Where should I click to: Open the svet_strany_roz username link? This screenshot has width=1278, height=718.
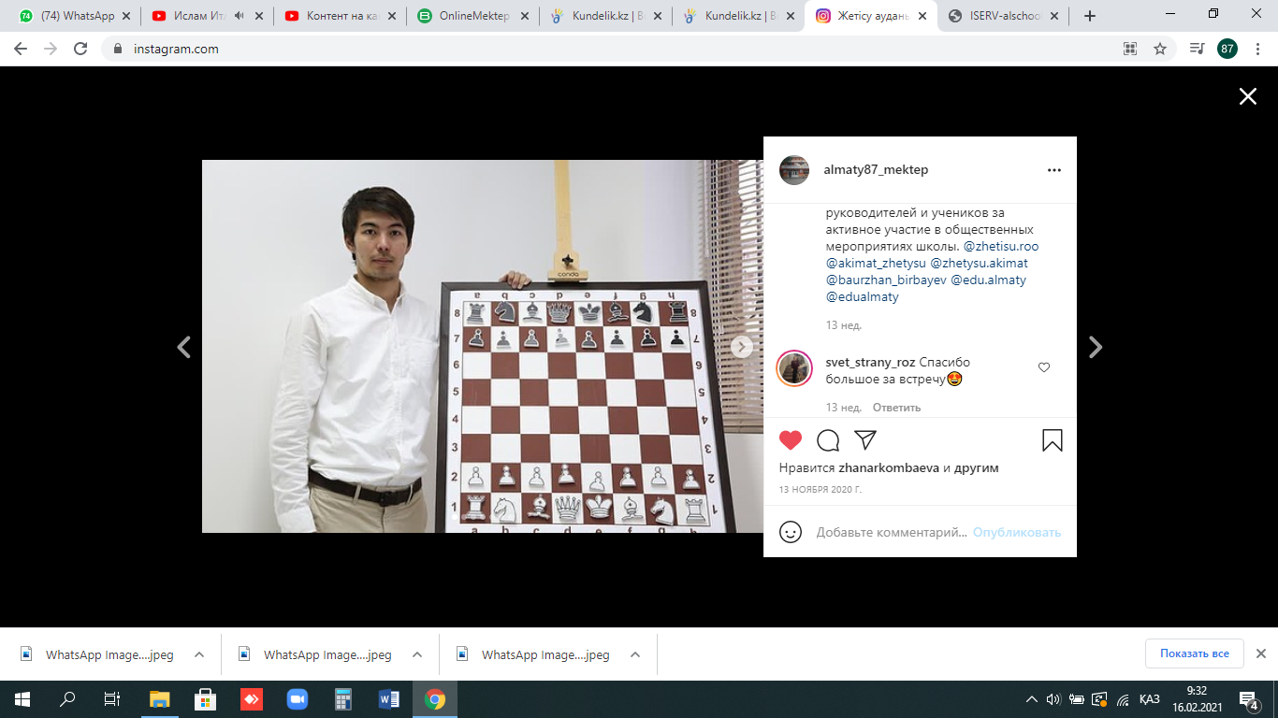[870, 362]
